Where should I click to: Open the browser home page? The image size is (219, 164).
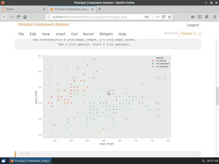click(x=25, y=17)
